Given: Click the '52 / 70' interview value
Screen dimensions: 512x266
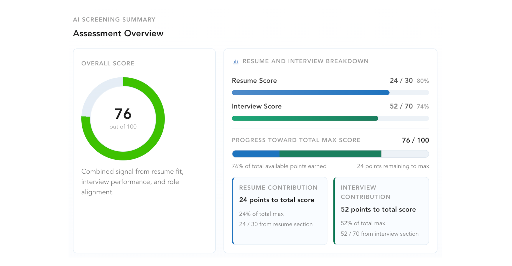Looking at the screenshot, I should pos(401,106).
